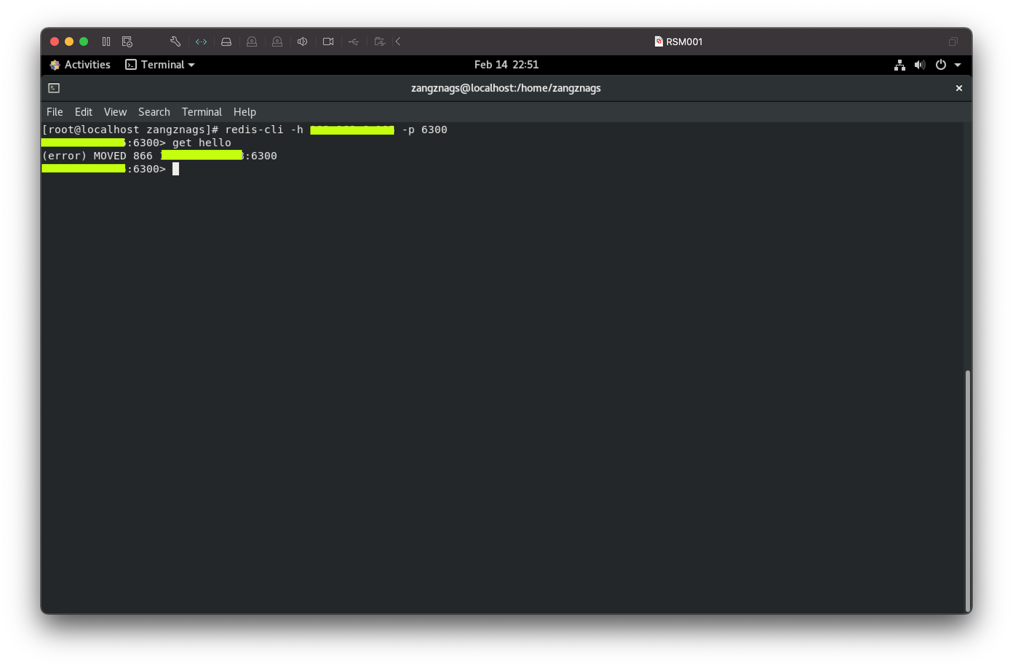The image size is (1013, 668).
Task: Open the File menu
Action: [55, 112]
